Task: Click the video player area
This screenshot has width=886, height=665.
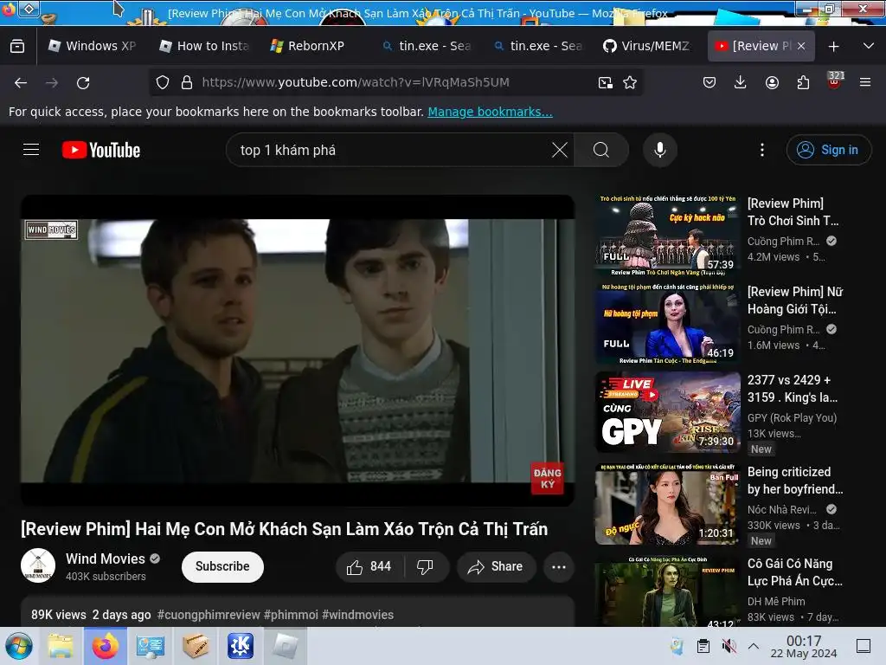Action: (298, 351)
